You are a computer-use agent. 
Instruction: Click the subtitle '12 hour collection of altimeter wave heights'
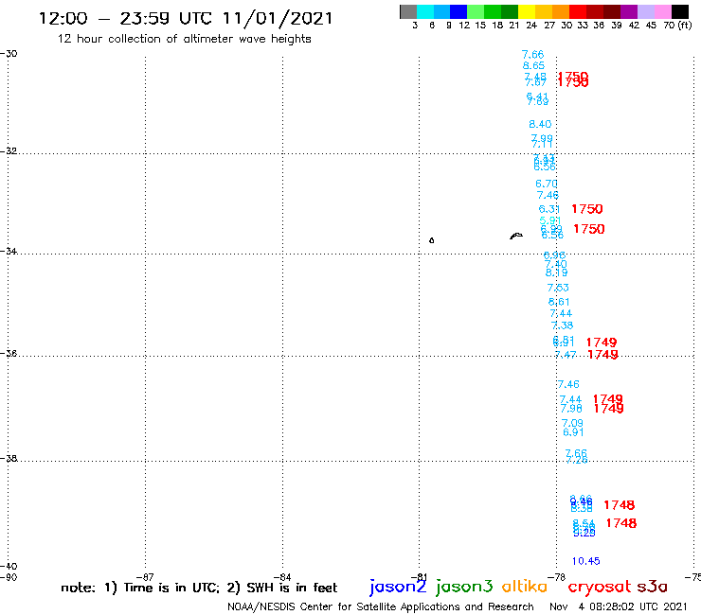click(184, 39)
